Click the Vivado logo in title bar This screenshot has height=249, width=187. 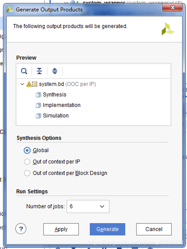point(10,10)
